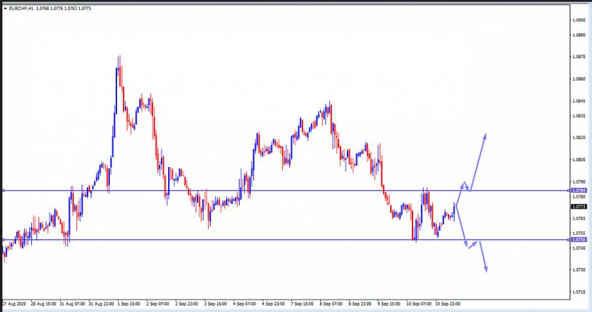Click the 1.0835 price scale label
This screenshot has width=592, height=312.
point(579,116)
